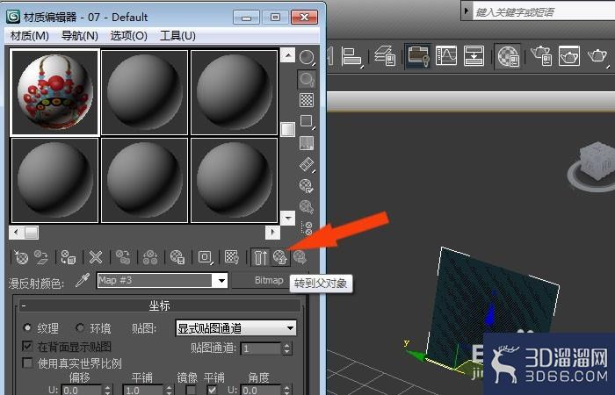Select the opera mask material sample slot

click(x=54, y=92)
